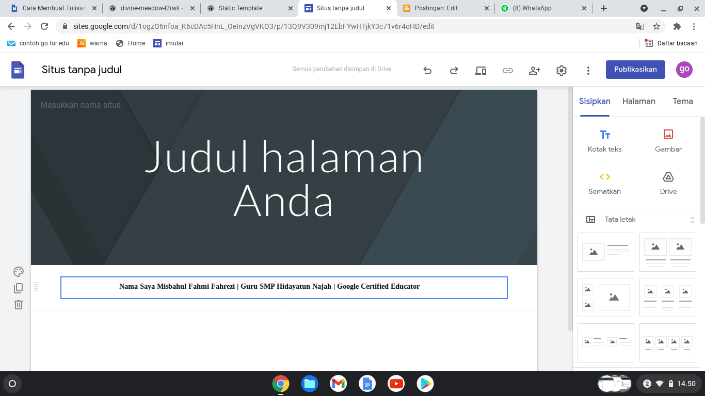Screen dimensions: 705x396
Task: Click the Publikasikan button
Action: coord(635,70)
